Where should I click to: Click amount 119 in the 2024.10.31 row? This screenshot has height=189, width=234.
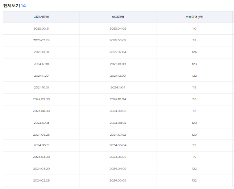click(194, 87)
